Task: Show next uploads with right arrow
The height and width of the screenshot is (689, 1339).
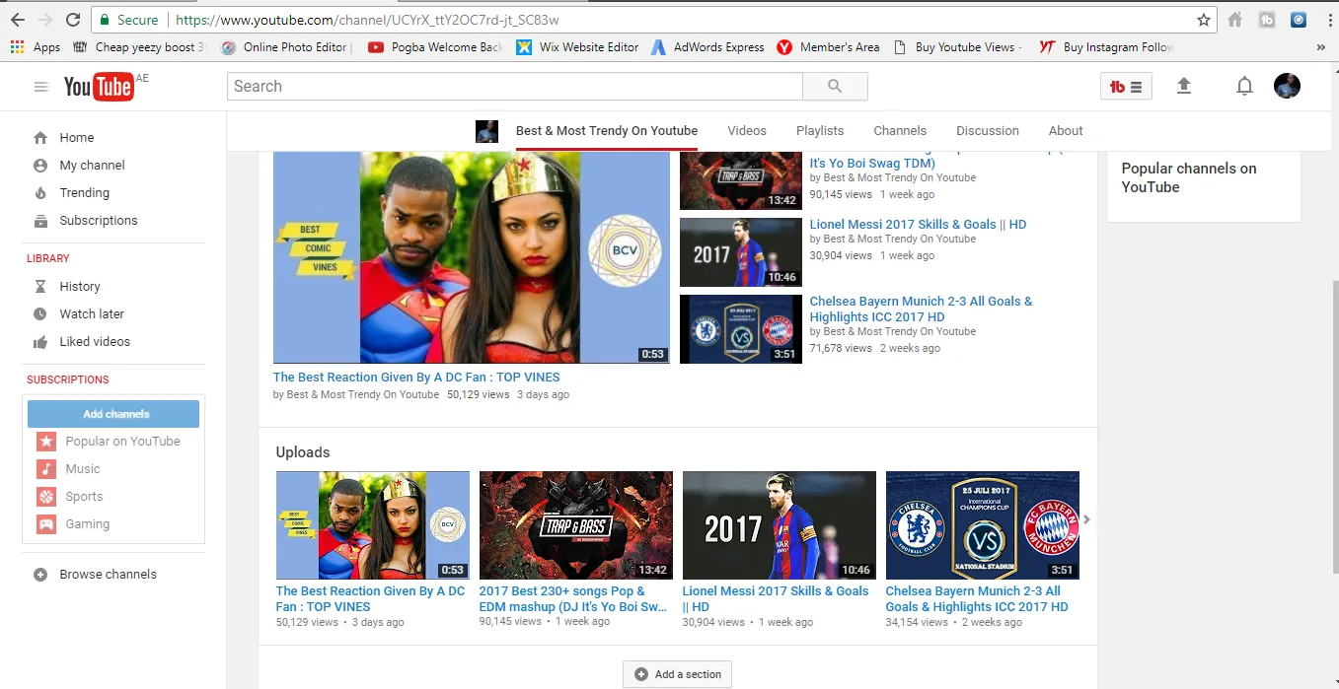Action: [x=1086, y=519]
